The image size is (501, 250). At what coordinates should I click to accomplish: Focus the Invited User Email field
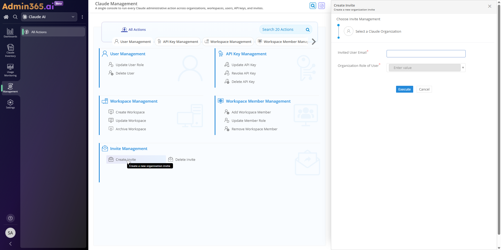pyautogui.click(x=426, y=54)
